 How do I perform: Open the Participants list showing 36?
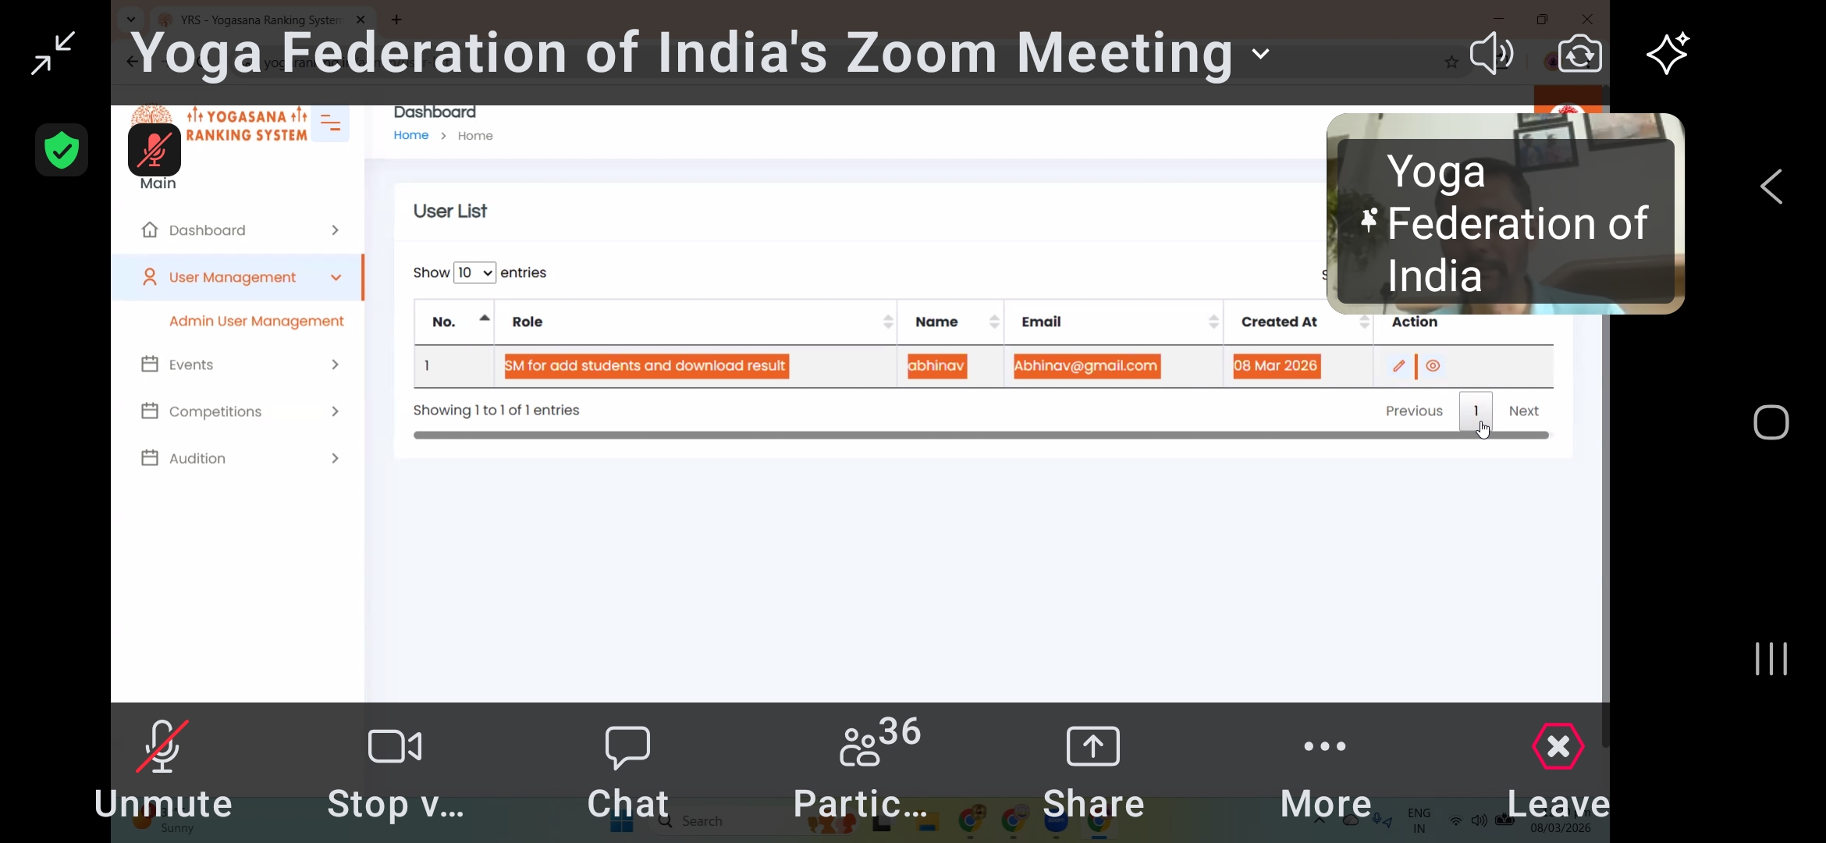pyautogui.click(x=860, y=769)
